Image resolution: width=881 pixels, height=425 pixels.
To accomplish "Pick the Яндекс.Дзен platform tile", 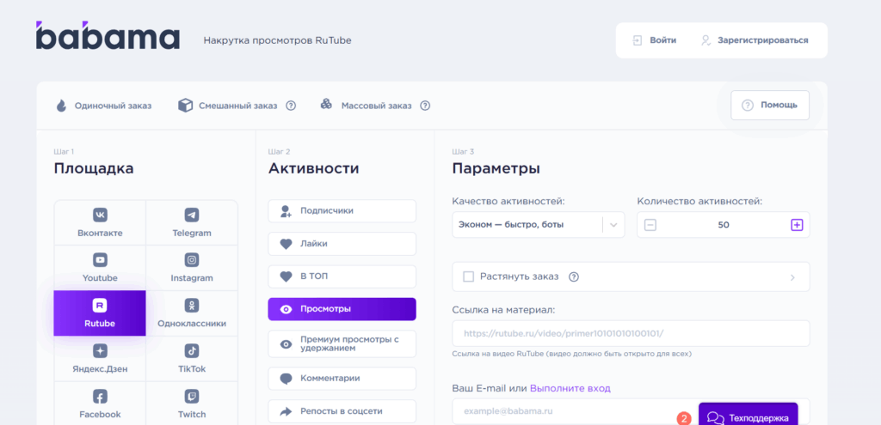I will click(x=100, y=359).
